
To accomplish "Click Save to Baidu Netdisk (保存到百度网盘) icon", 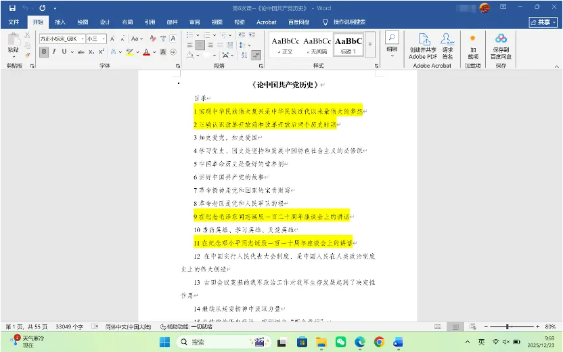I will pos(501,46).
